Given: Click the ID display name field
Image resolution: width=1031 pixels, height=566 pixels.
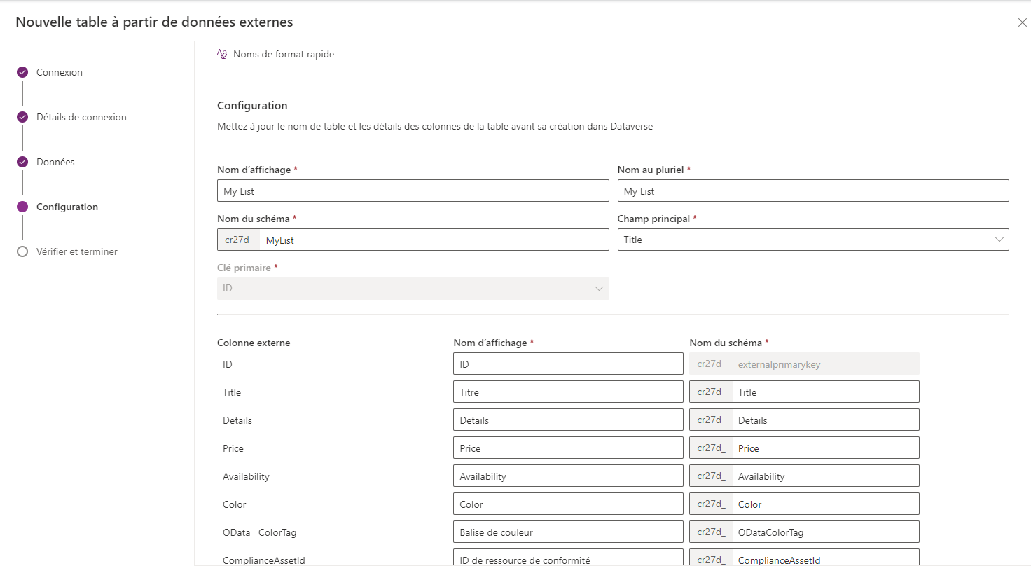Looking at the screenshot, I should pos(568,364).
